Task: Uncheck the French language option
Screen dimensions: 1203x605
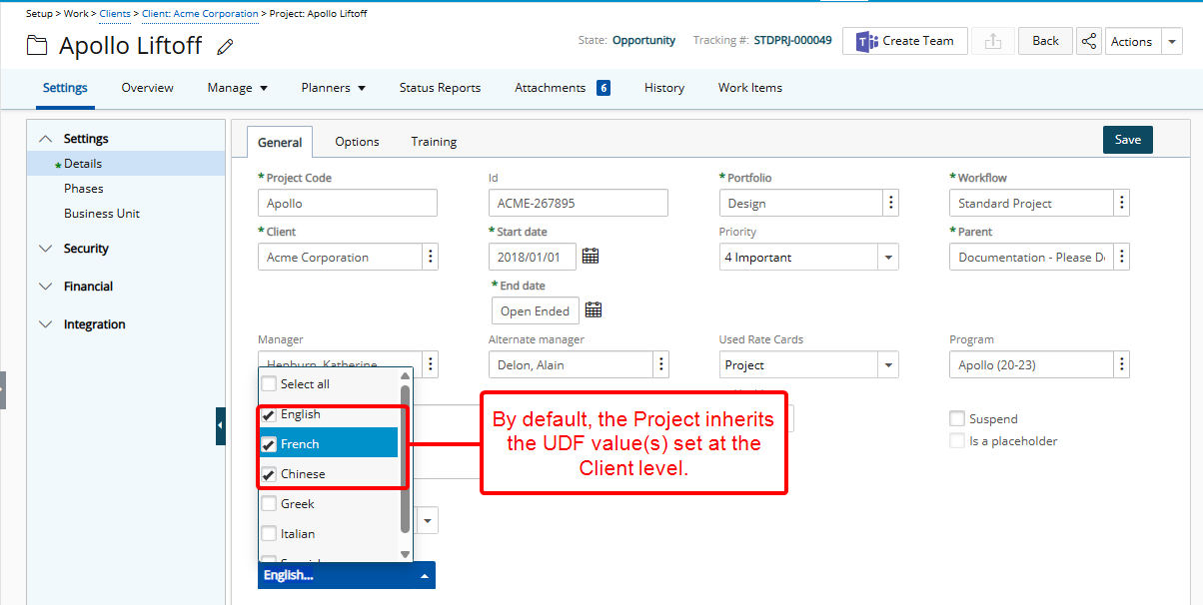Action: coord(269,444)
